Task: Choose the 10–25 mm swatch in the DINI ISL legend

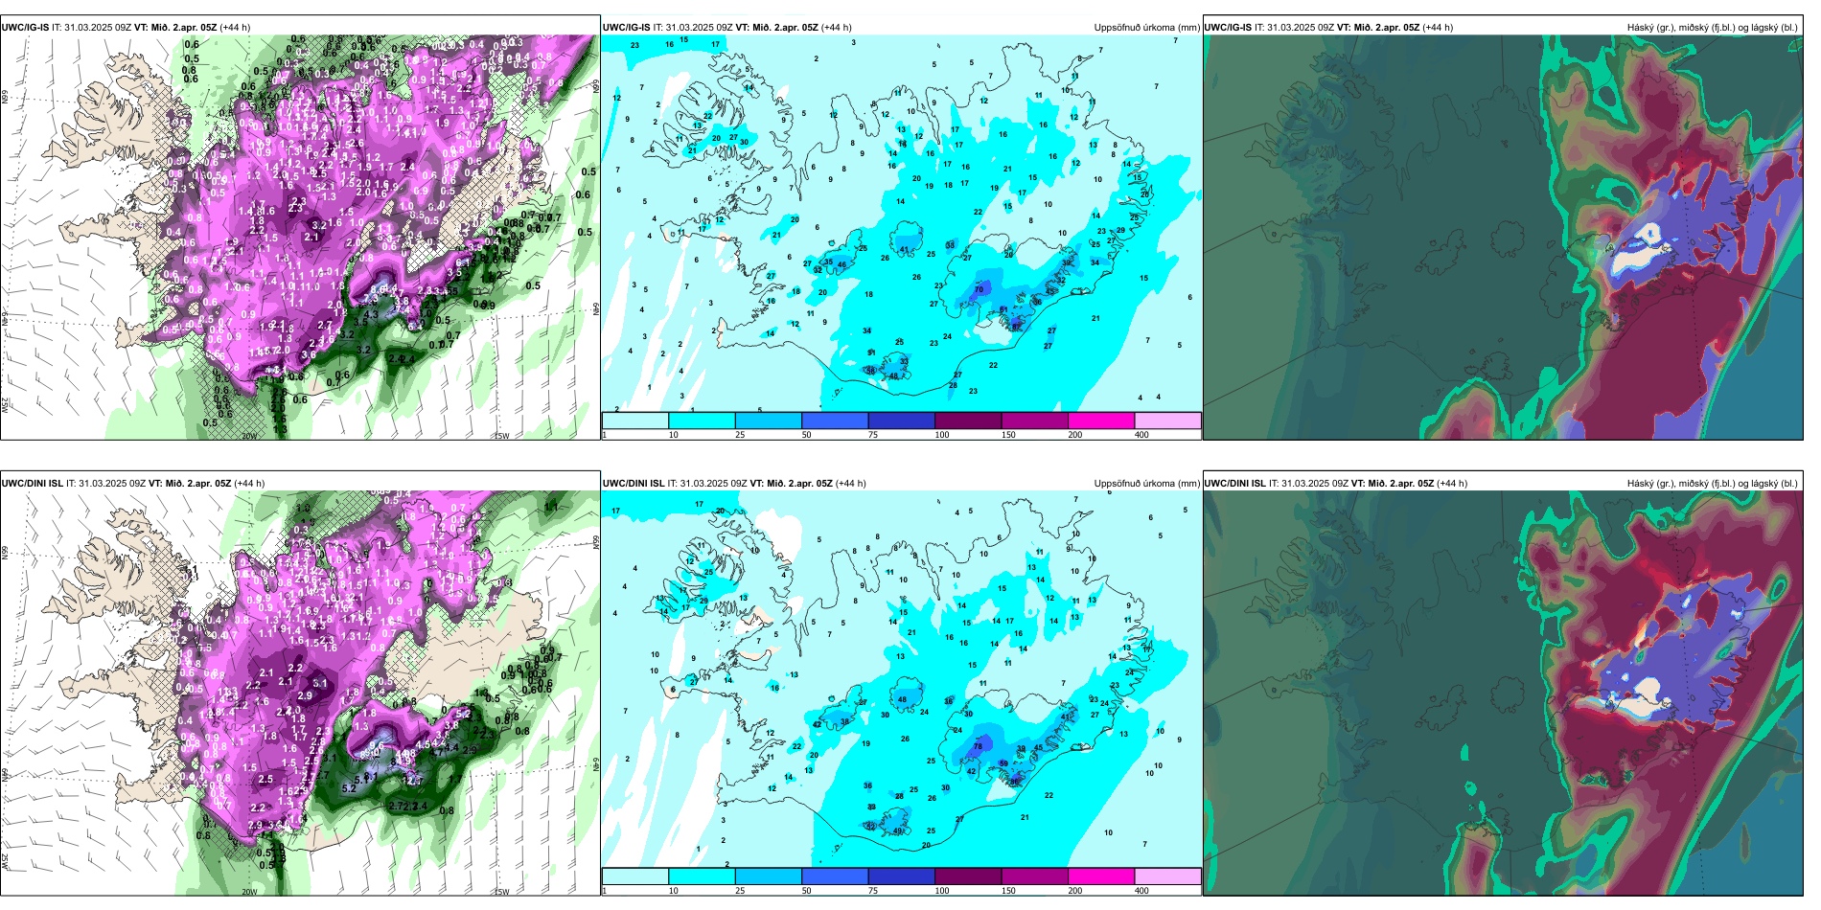Action: click(702, 876)
